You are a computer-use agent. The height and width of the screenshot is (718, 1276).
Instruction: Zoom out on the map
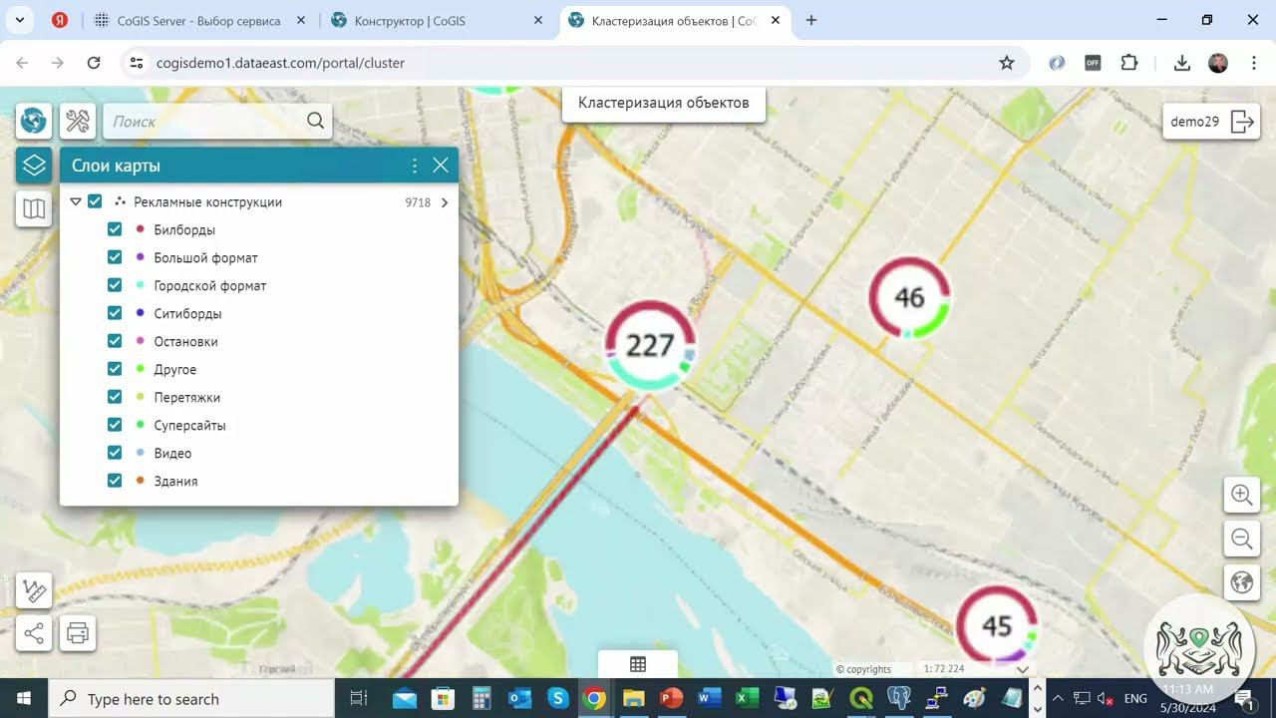(1242, 539)
